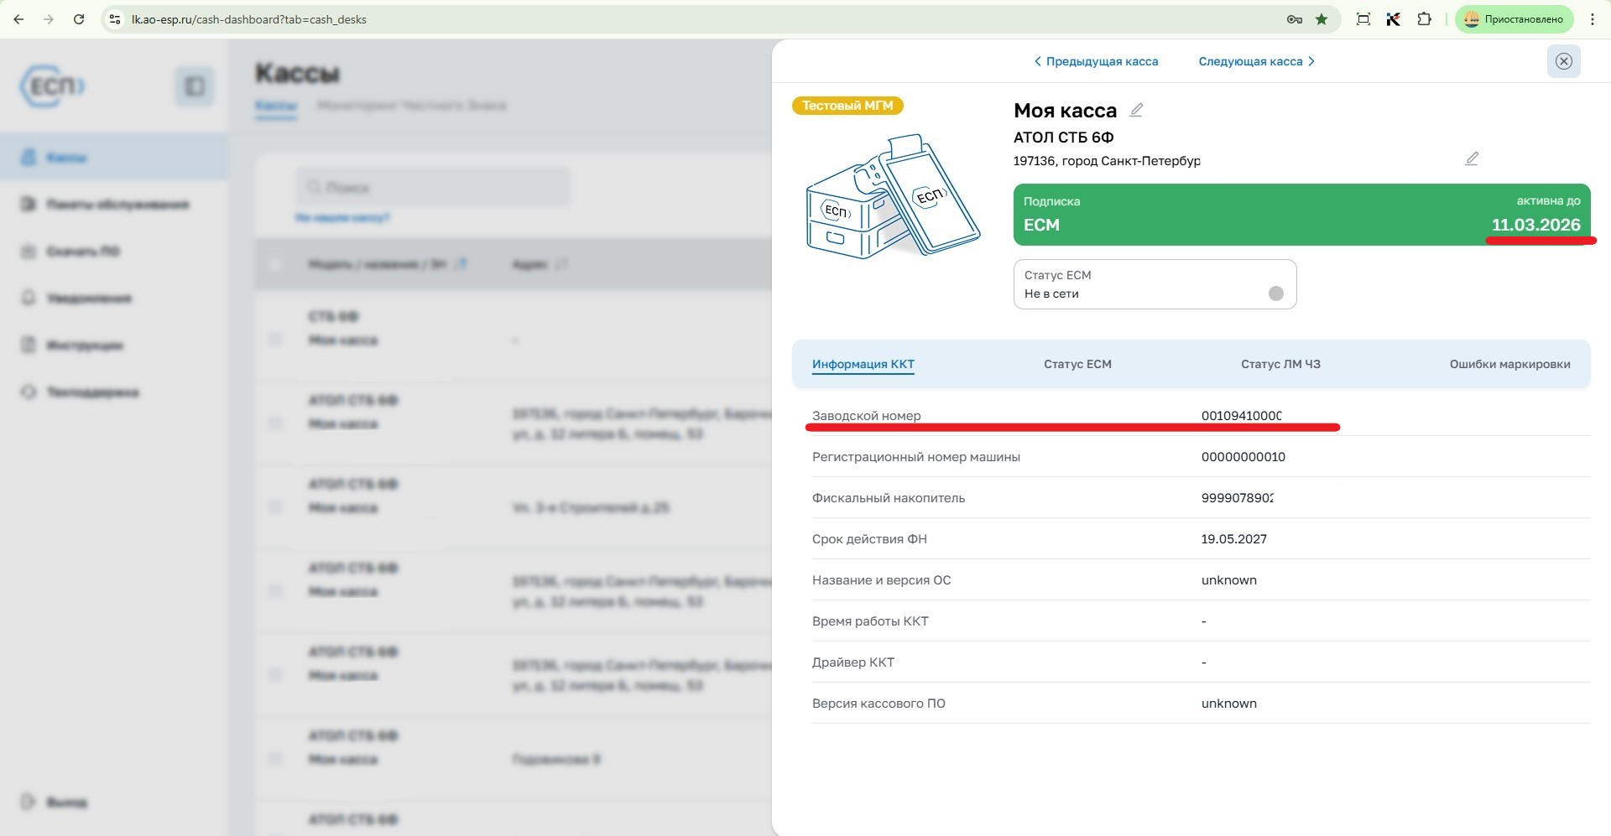This screenshot has height=836, width=1611.
Task: Click the ЕСП logo in sidebar
Action: (x=53, y=86)
